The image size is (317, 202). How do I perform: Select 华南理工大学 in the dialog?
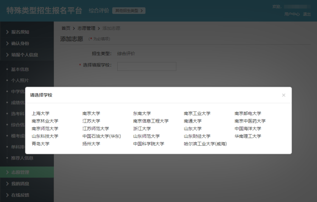[x=248, y=136]
